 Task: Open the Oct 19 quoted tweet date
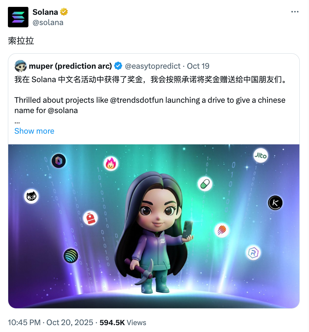198,66
